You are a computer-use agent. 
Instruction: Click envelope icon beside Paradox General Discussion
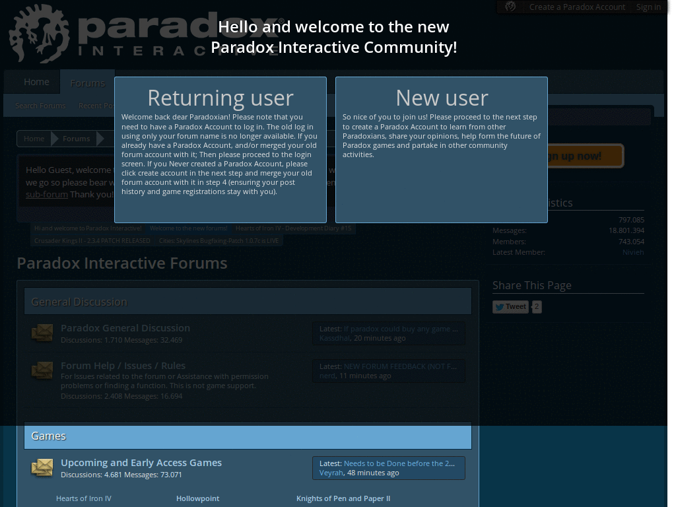42,333
